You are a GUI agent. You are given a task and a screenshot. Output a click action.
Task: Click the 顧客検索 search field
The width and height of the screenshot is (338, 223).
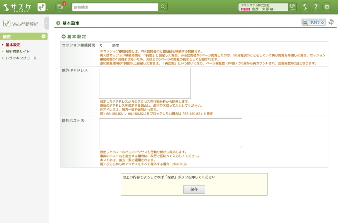click(115, 7)
